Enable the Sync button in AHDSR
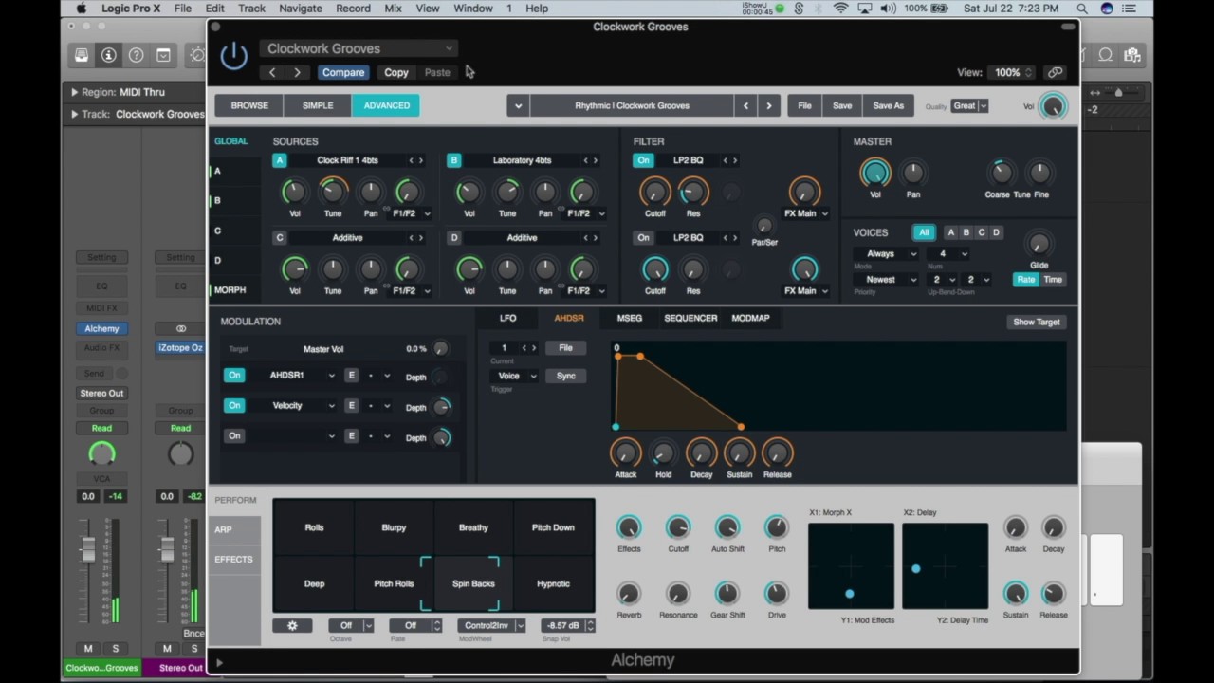This screenshot has height=683, width=1214. [565, 377]
